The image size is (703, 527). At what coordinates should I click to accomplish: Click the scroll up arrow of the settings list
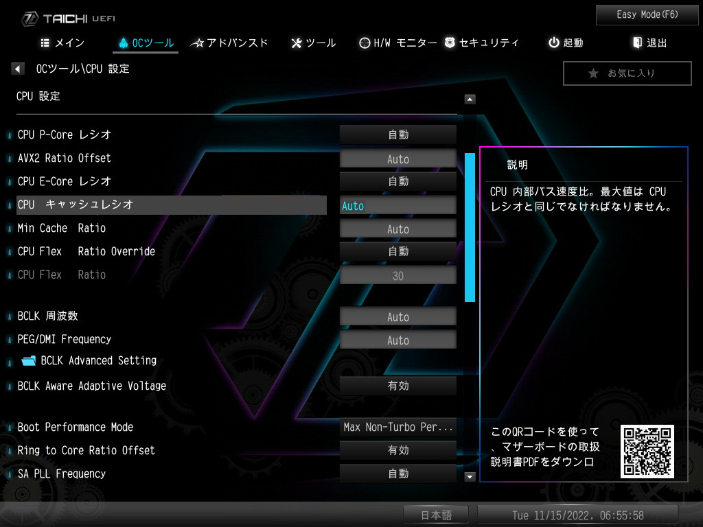pos(470,99)
